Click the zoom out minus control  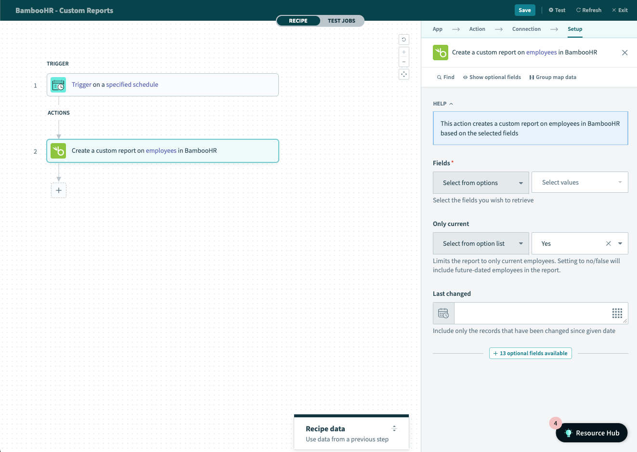click(x=403, y=62)
